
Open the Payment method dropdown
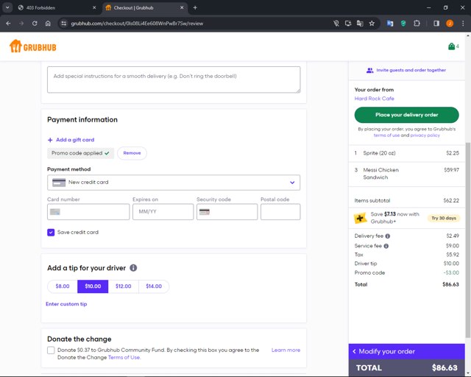pos(174,183)
